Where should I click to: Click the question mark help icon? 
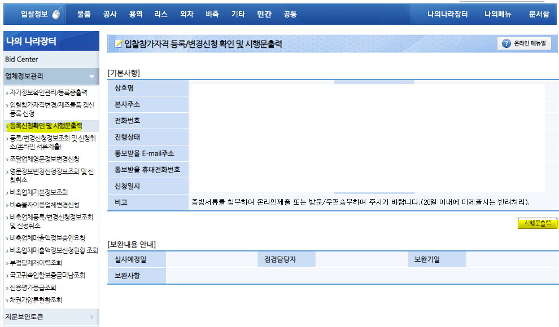(x=506, y=43)
